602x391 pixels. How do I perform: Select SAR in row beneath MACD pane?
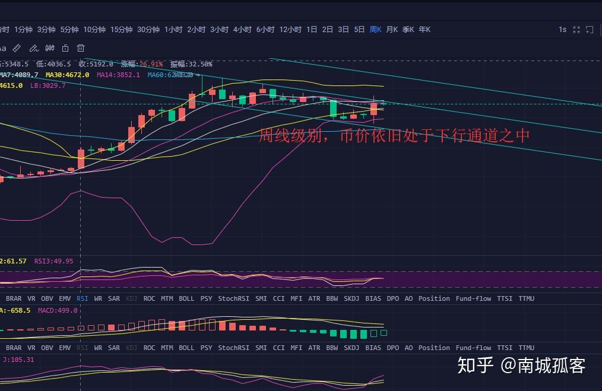coord(113,348)
